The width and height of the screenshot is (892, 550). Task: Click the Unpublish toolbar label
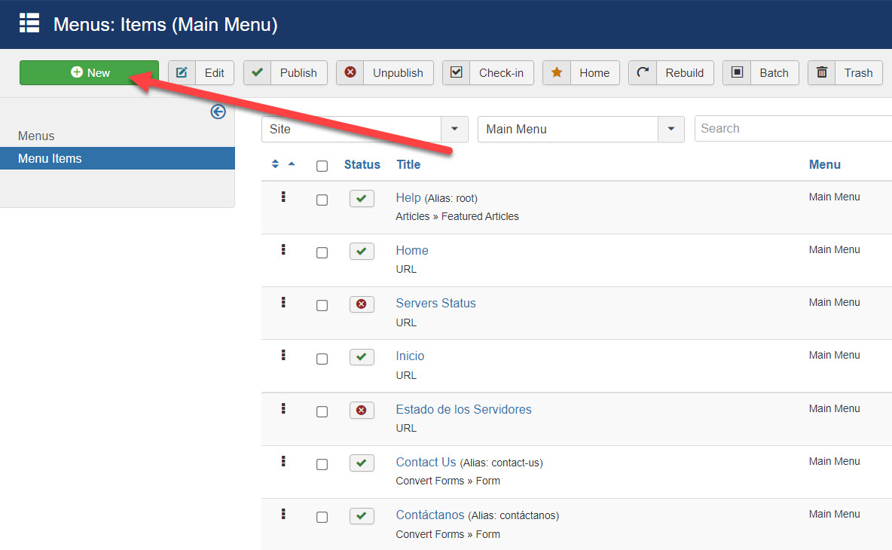tap(399, 73)
